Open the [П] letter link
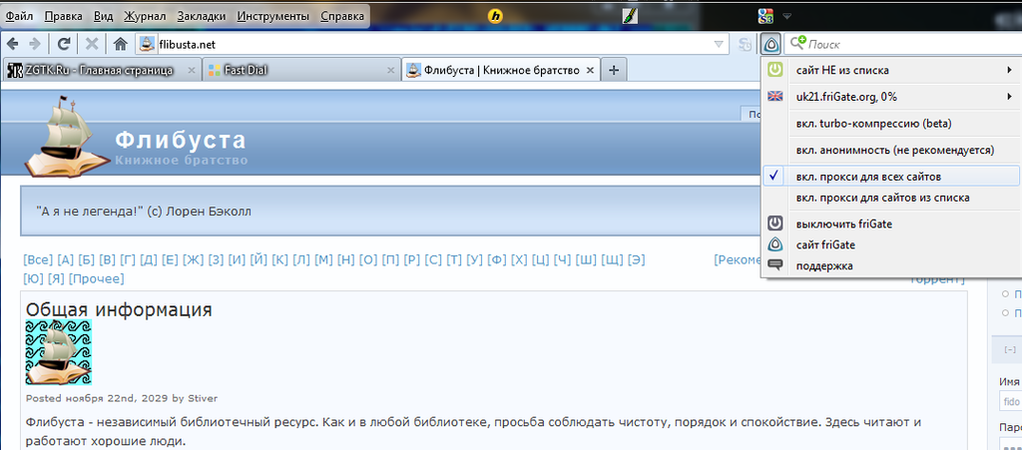The image size is (1022, 450). 390,259
